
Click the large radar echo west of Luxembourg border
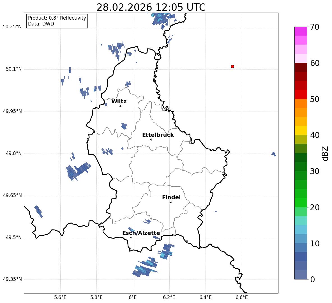(x=78, y=171)
